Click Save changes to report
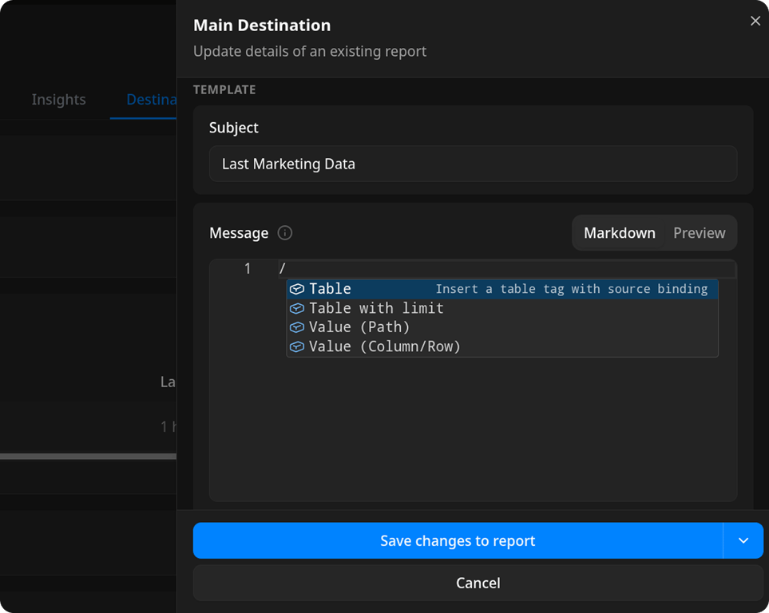The height and width of the screenshot is (613, 769). point(458,540)
